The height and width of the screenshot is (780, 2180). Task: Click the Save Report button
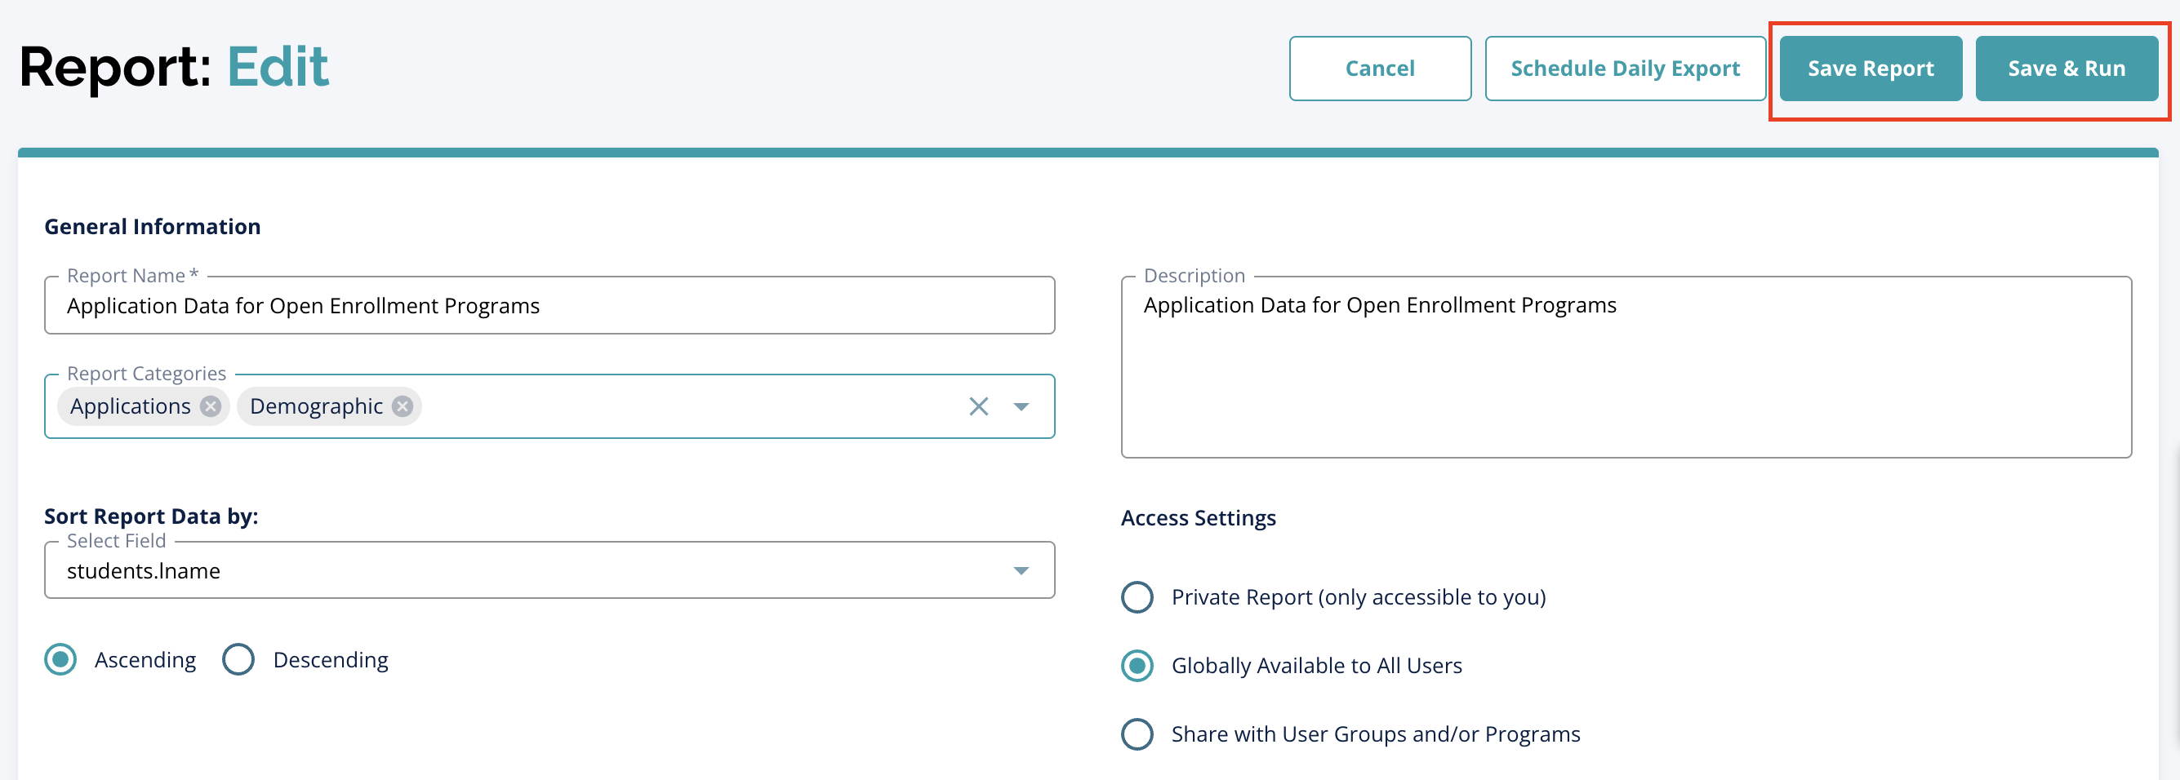click(1871, 69)
